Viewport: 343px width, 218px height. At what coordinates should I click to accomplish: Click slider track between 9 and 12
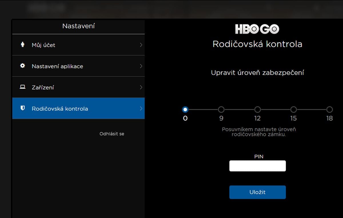pos(239,110)
